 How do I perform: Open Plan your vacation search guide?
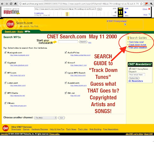[x=138, y=47]
